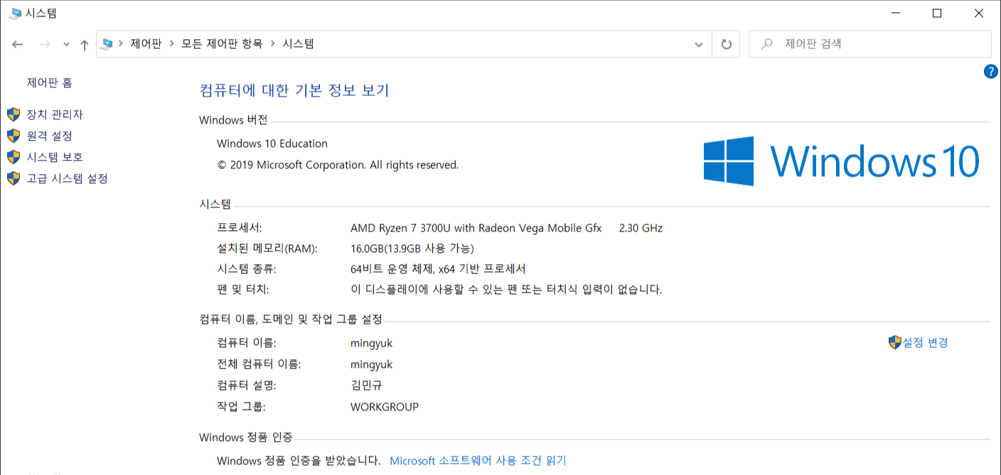1001x475 pixels.
Task: Refresh the page with refresh icon
Action: 726,44
